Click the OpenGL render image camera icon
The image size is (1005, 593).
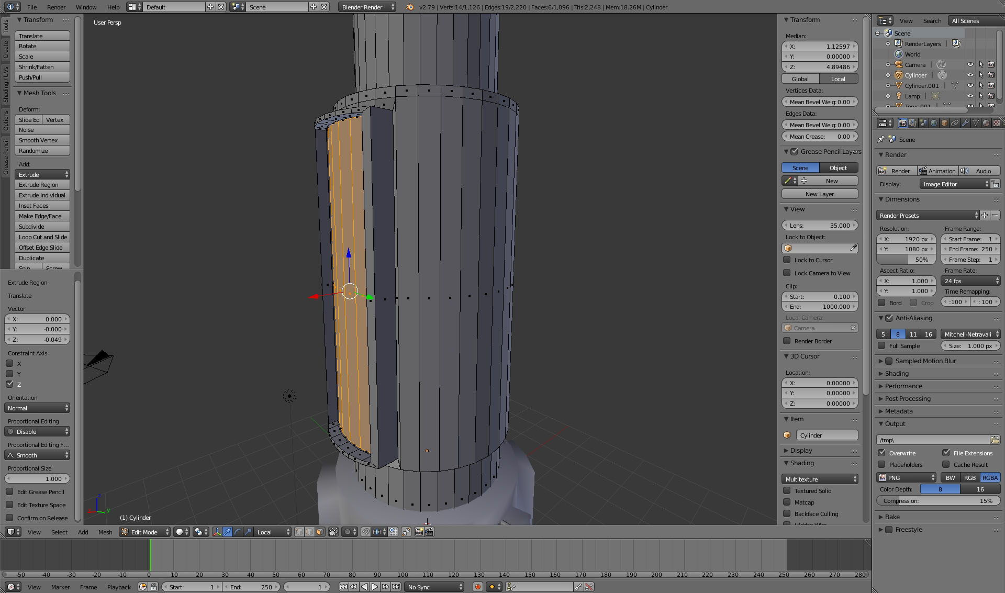click(x=419, y=532)
